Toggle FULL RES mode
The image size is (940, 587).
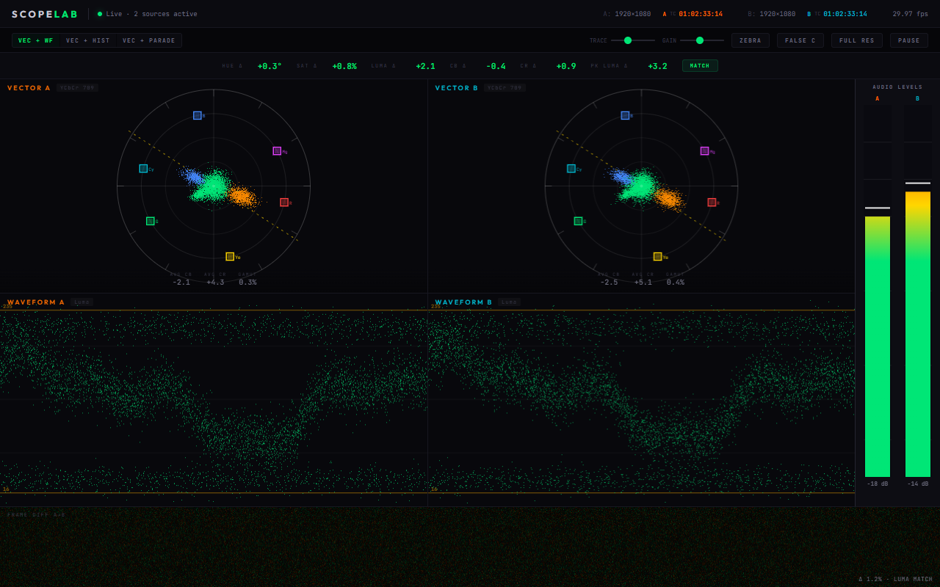(x=857, y=40)
